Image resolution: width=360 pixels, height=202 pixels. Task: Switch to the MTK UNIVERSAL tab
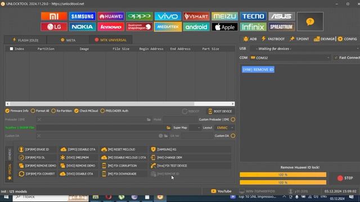(111, 40)
